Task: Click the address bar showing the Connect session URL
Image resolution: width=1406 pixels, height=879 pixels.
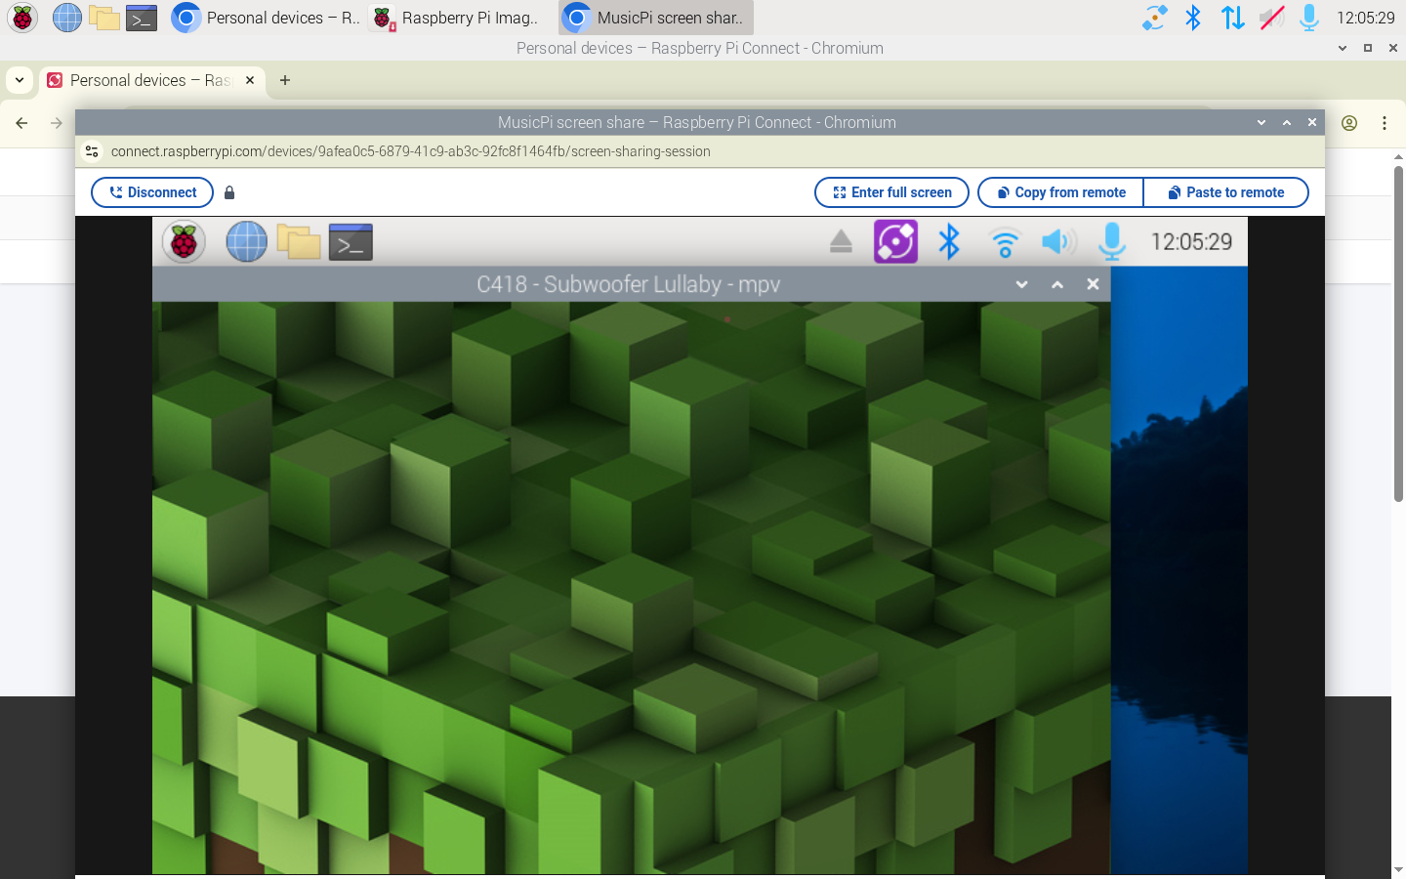Action: 410,151
